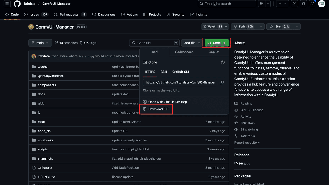Open the notebooks folder
This screenshot has width=329, height=185.
tap(46, 140)
